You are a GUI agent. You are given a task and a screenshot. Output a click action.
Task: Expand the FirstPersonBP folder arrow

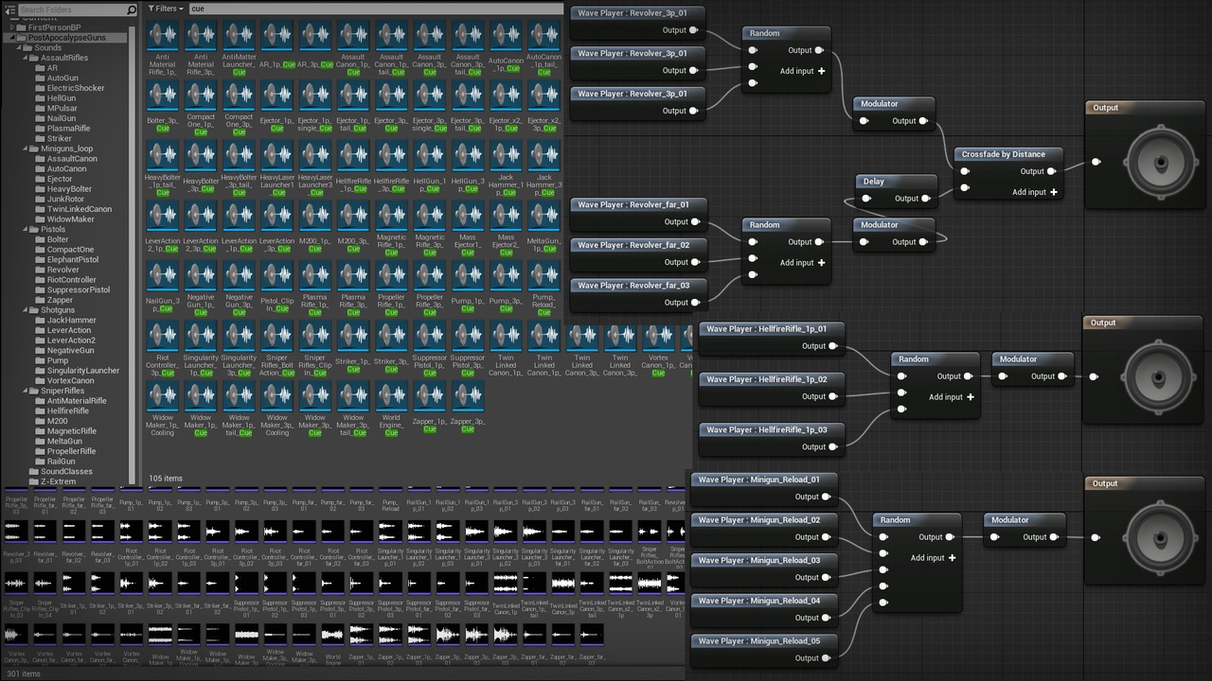[x=12, y=27]
